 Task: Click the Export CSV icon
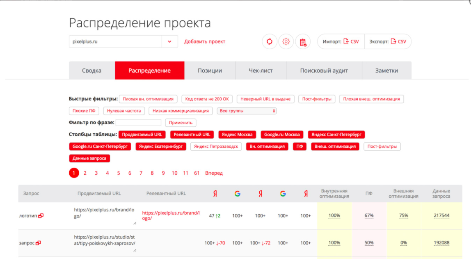(x=394, y=41)
